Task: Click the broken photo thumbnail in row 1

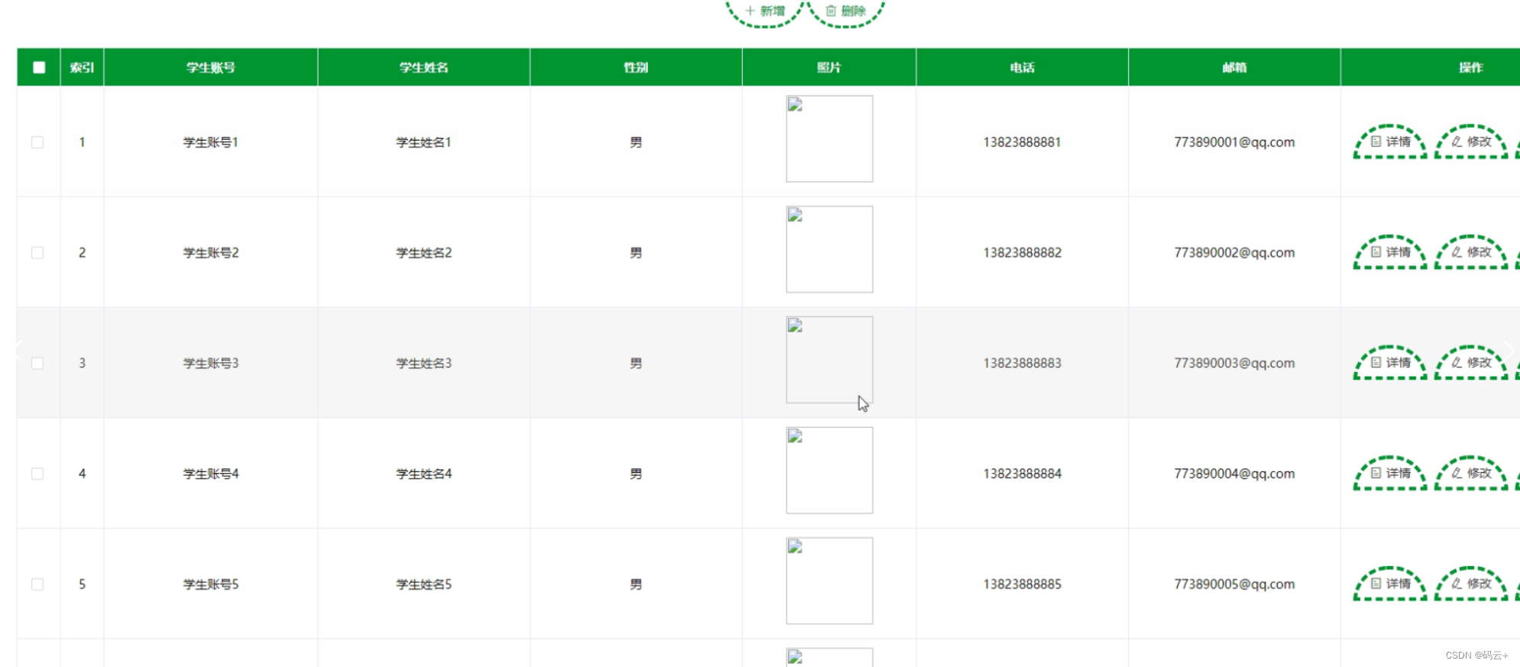Action: point(829,138)
